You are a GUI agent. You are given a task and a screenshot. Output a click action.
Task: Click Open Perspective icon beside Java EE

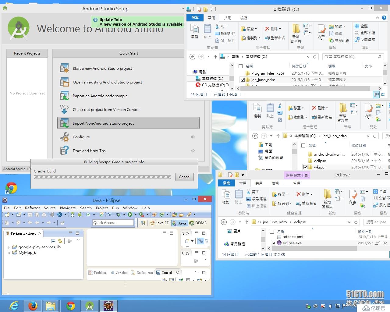143,223
